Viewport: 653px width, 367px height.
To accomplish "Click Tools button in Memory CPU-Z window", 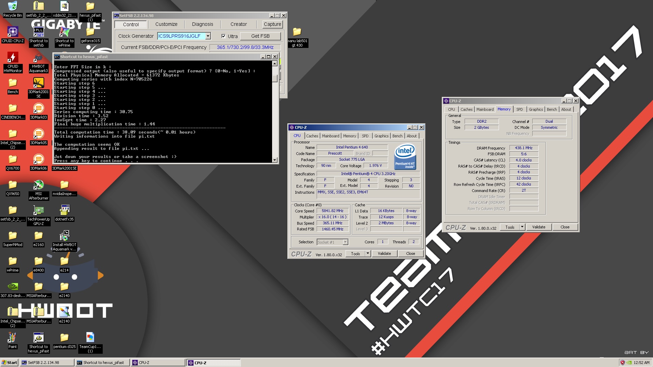I will tap(510, 227).
